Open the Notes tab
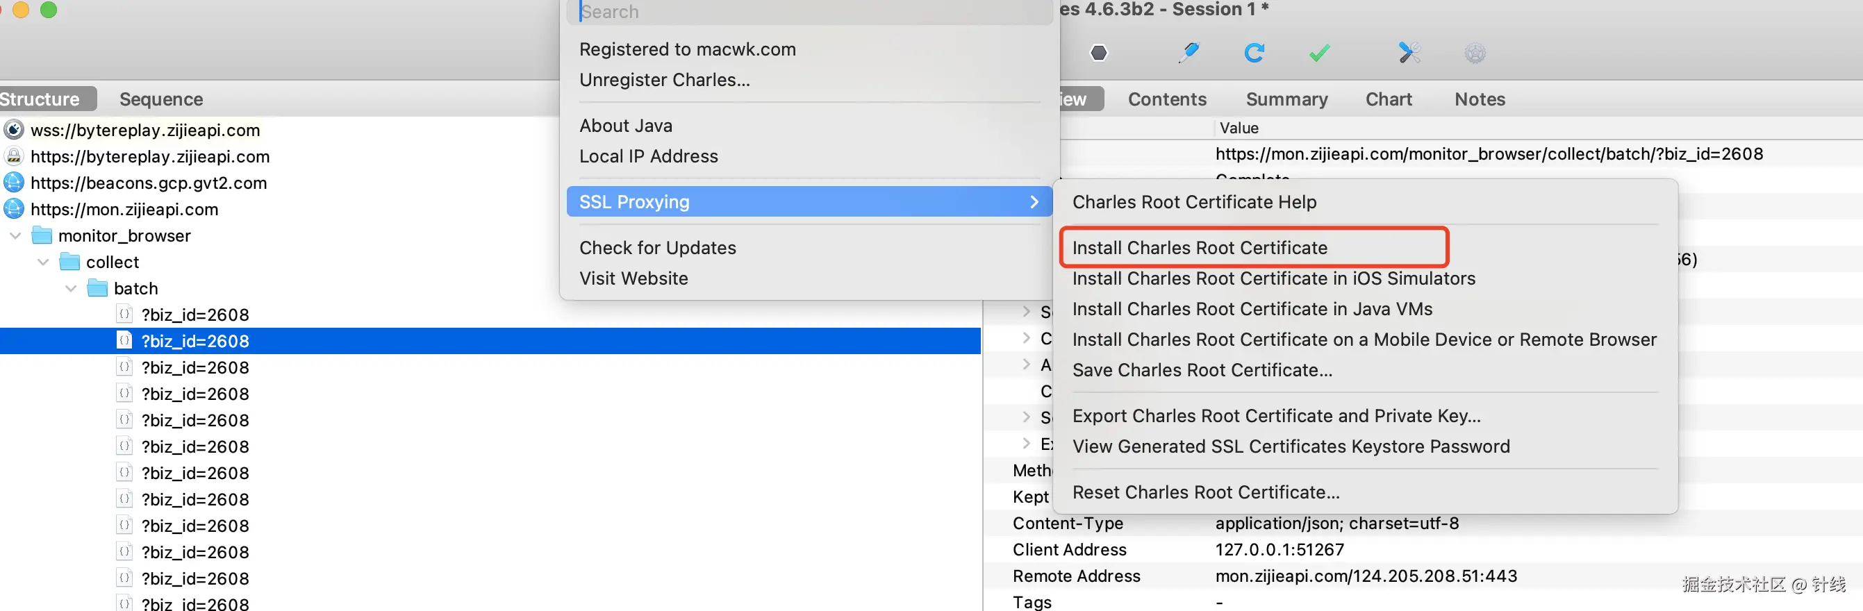The image size is (1863, 611). [1480, 99]
